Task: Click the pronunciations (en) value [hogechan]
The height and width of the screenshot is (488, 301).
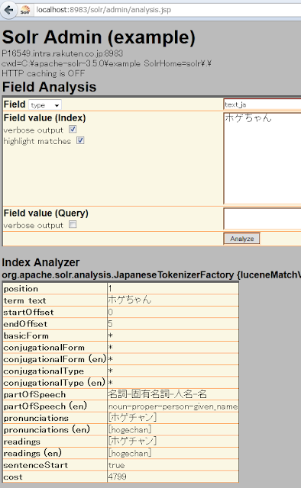Action: click(x=130, y=429)
